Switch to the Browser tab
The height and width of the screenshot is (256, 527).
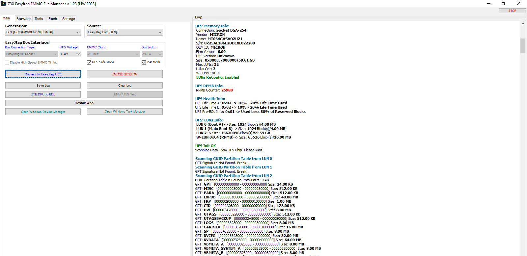[23, 19]
